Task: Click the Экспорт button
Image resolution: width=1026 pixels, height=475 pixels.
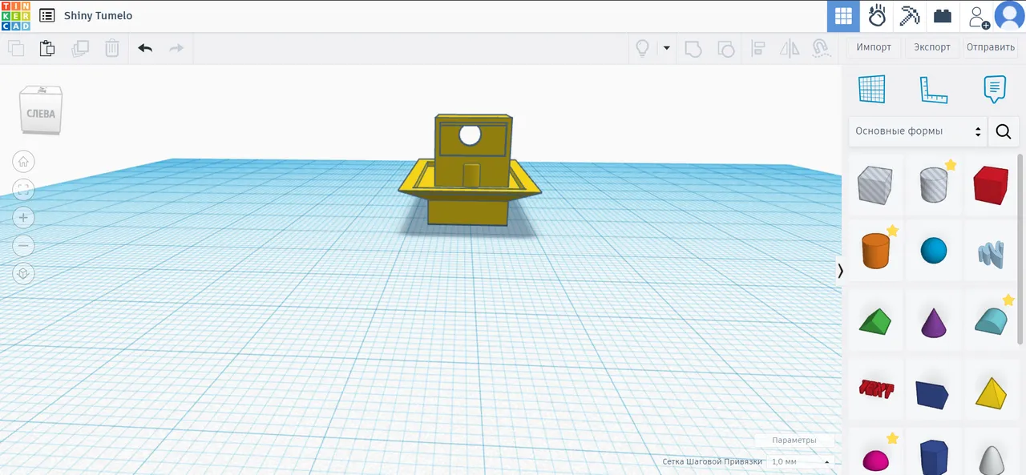Action: (932, 47)
